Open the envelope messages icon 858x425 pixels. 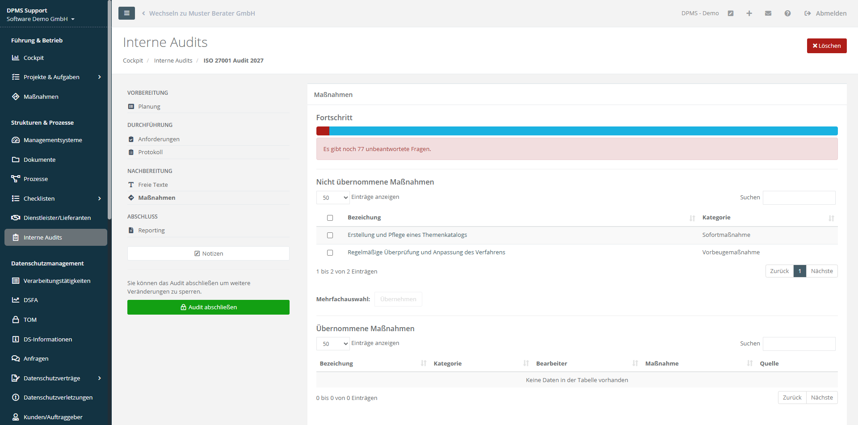pos(768,13)
